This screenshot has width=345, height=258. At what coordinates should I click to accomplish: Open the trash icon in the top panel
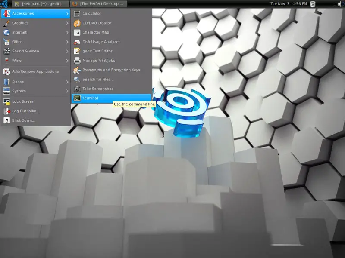point(313,4)
